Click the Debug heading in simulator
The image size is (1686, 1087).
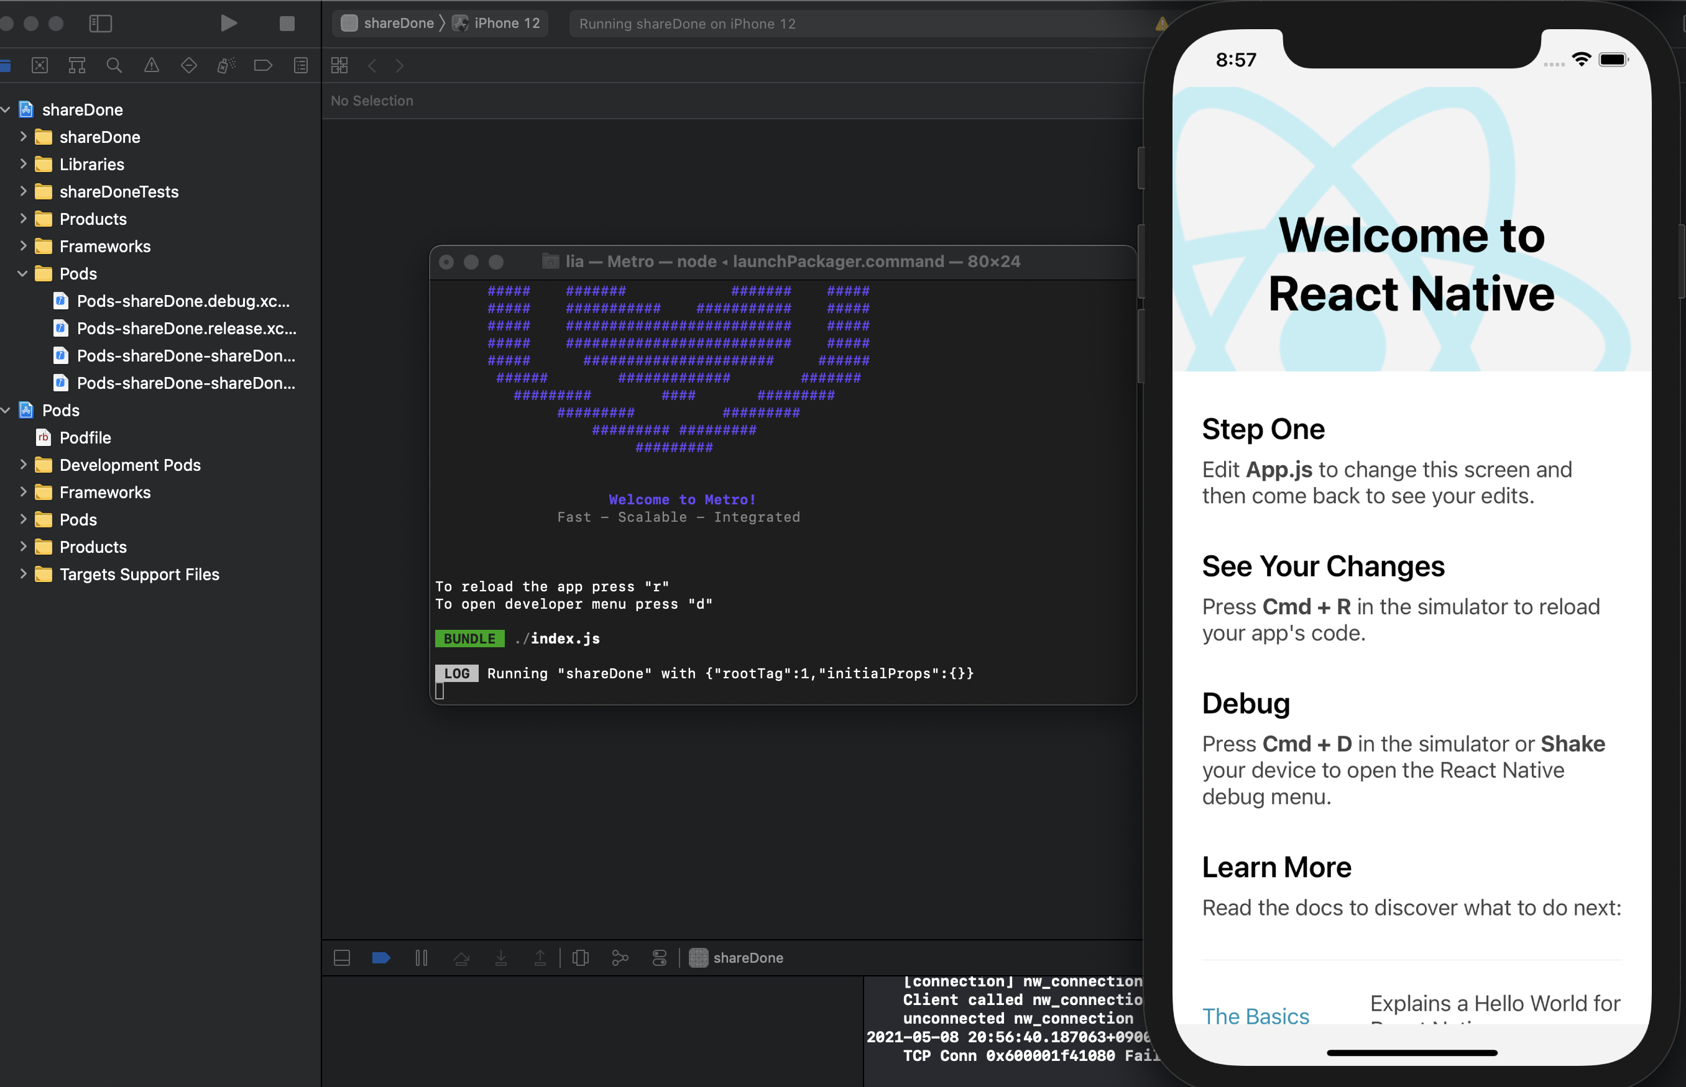[x=1246, y=703]
